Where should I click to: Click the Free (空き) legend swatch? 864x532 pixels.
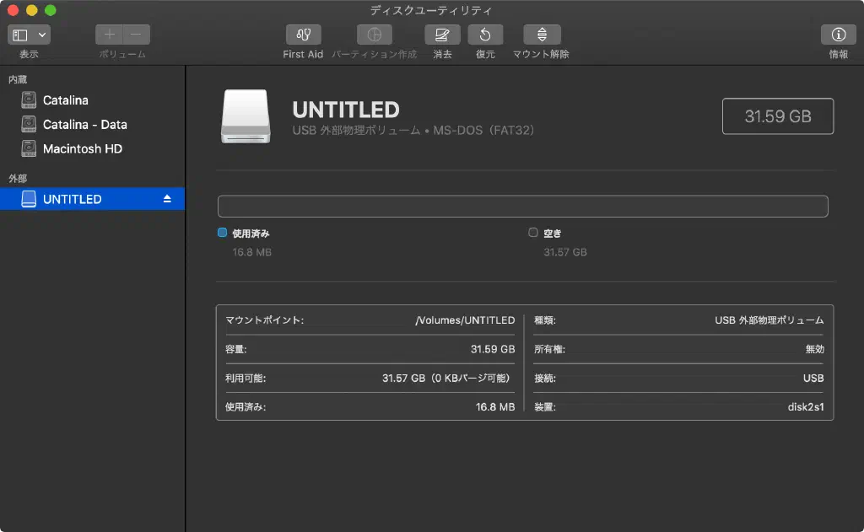tap(533, 233)
